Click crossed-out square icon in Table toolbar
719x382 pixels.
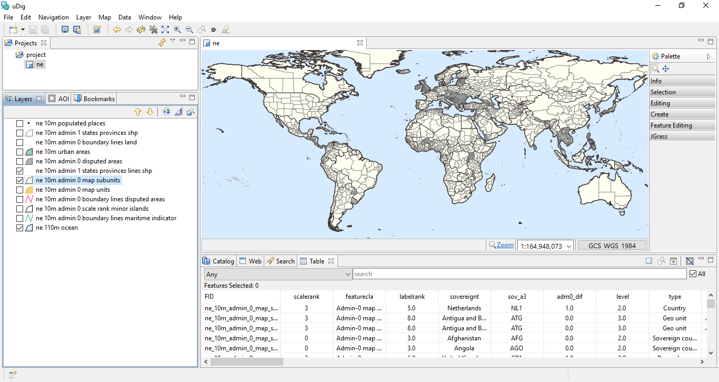[x=690, y=261]
